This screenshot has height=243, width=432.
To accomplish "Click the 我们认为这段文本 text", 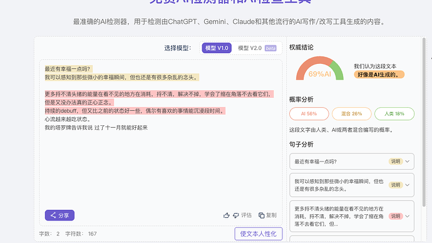I will point(375,66).
